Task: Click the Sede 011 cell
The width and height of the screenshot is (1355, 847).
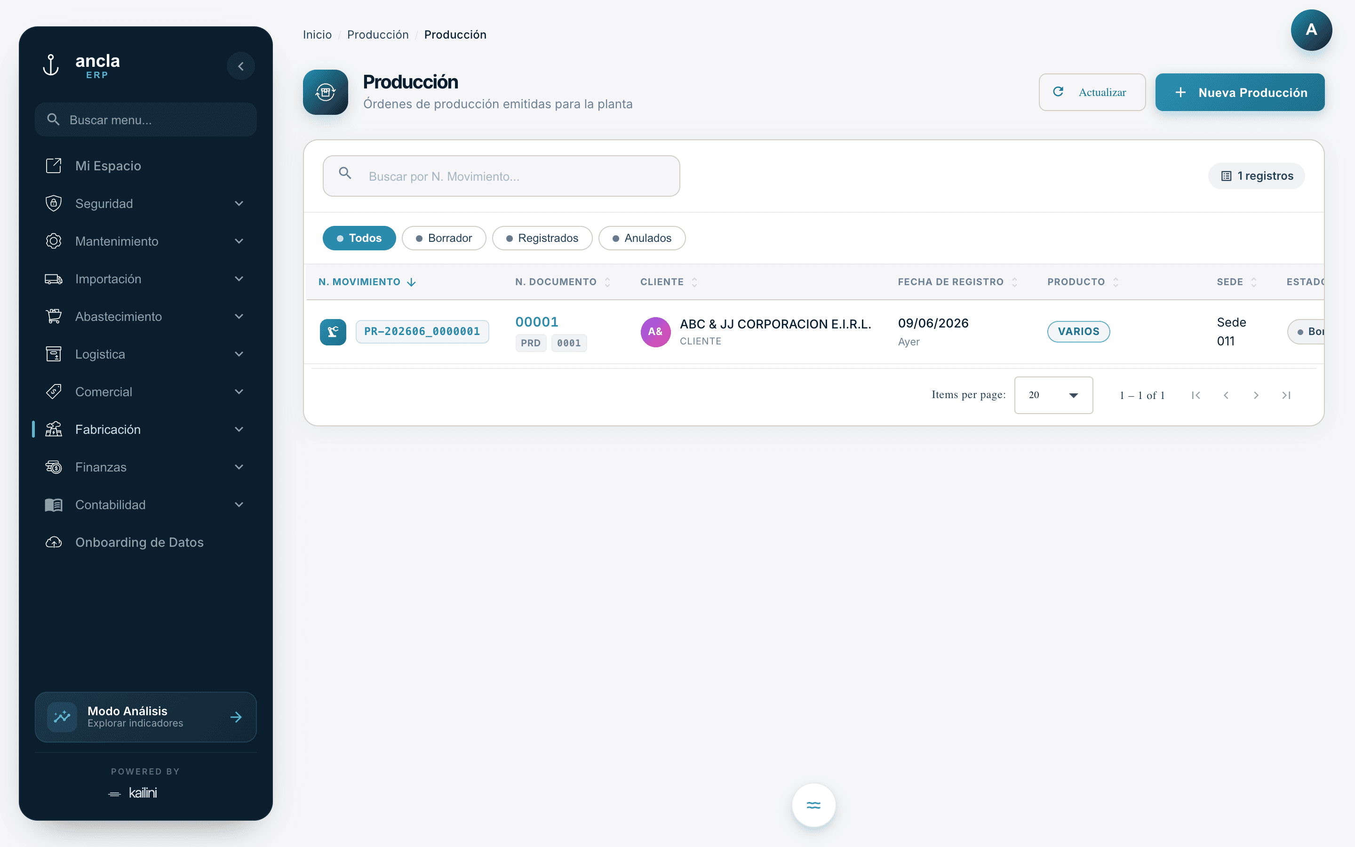Action: pyautogui.click(x=1232, y=332)
